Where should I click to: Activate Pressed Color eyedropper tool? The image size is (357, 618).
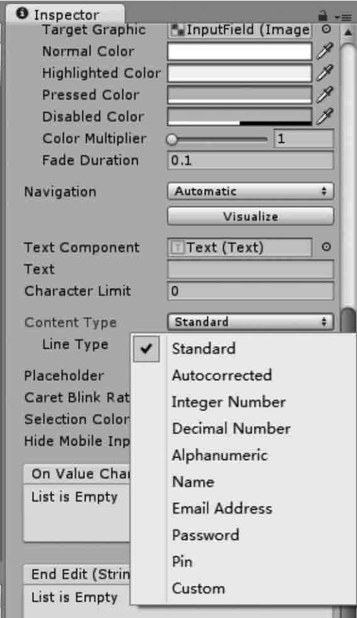point(325,94)
